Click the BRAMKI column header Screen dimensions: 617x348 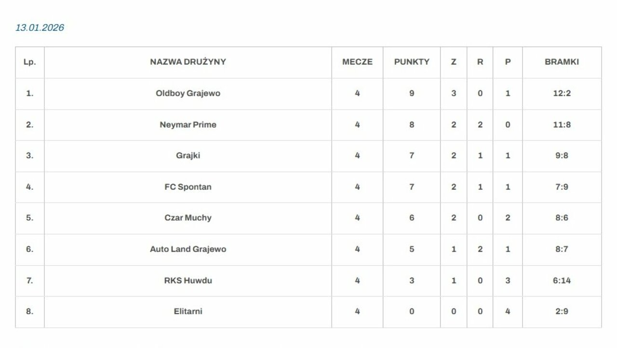point(562,62)
